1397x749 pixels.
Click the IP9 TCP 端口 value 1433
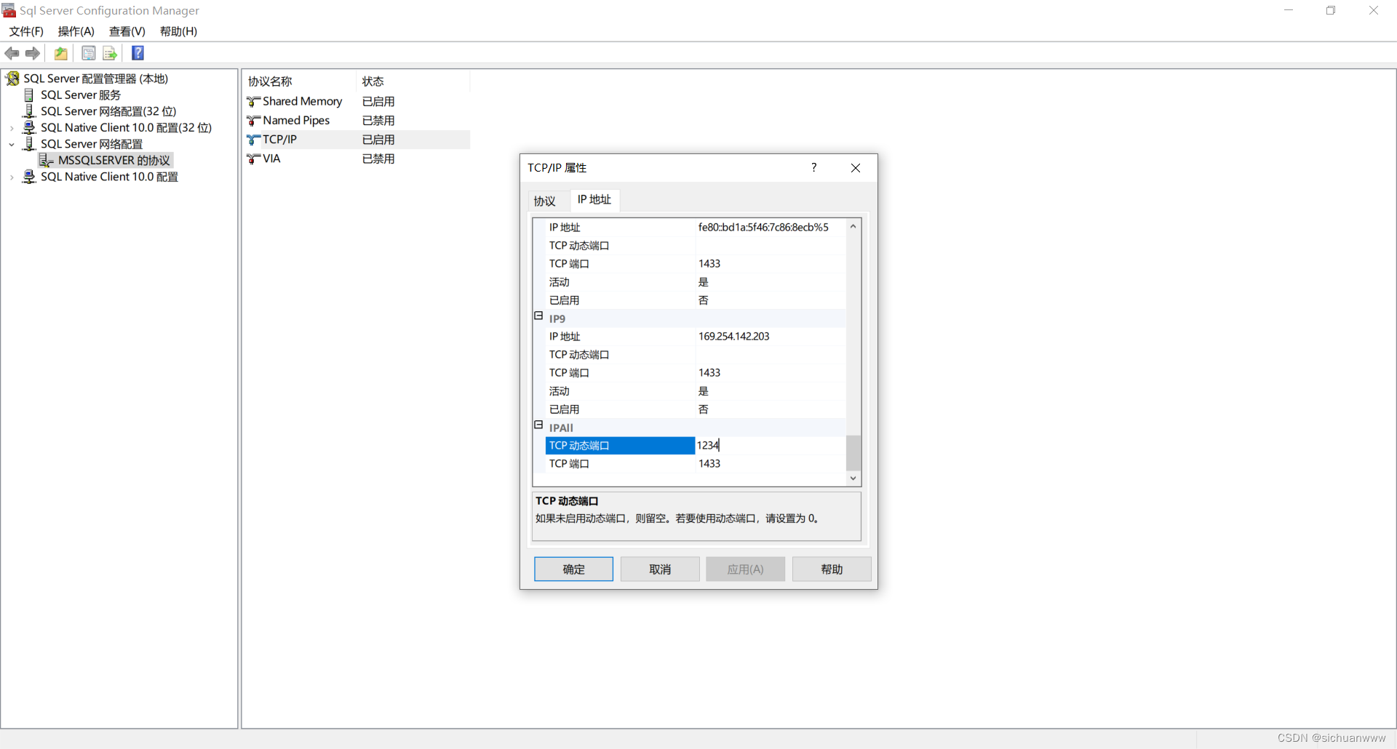[709, 373]
